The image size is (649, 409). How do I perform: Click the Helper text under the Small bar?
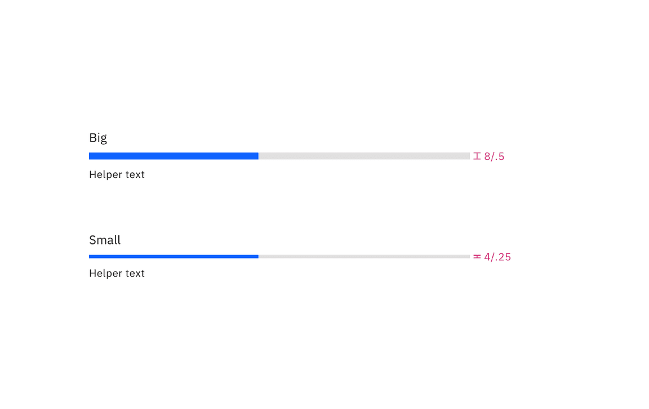(x=117, y=273)
